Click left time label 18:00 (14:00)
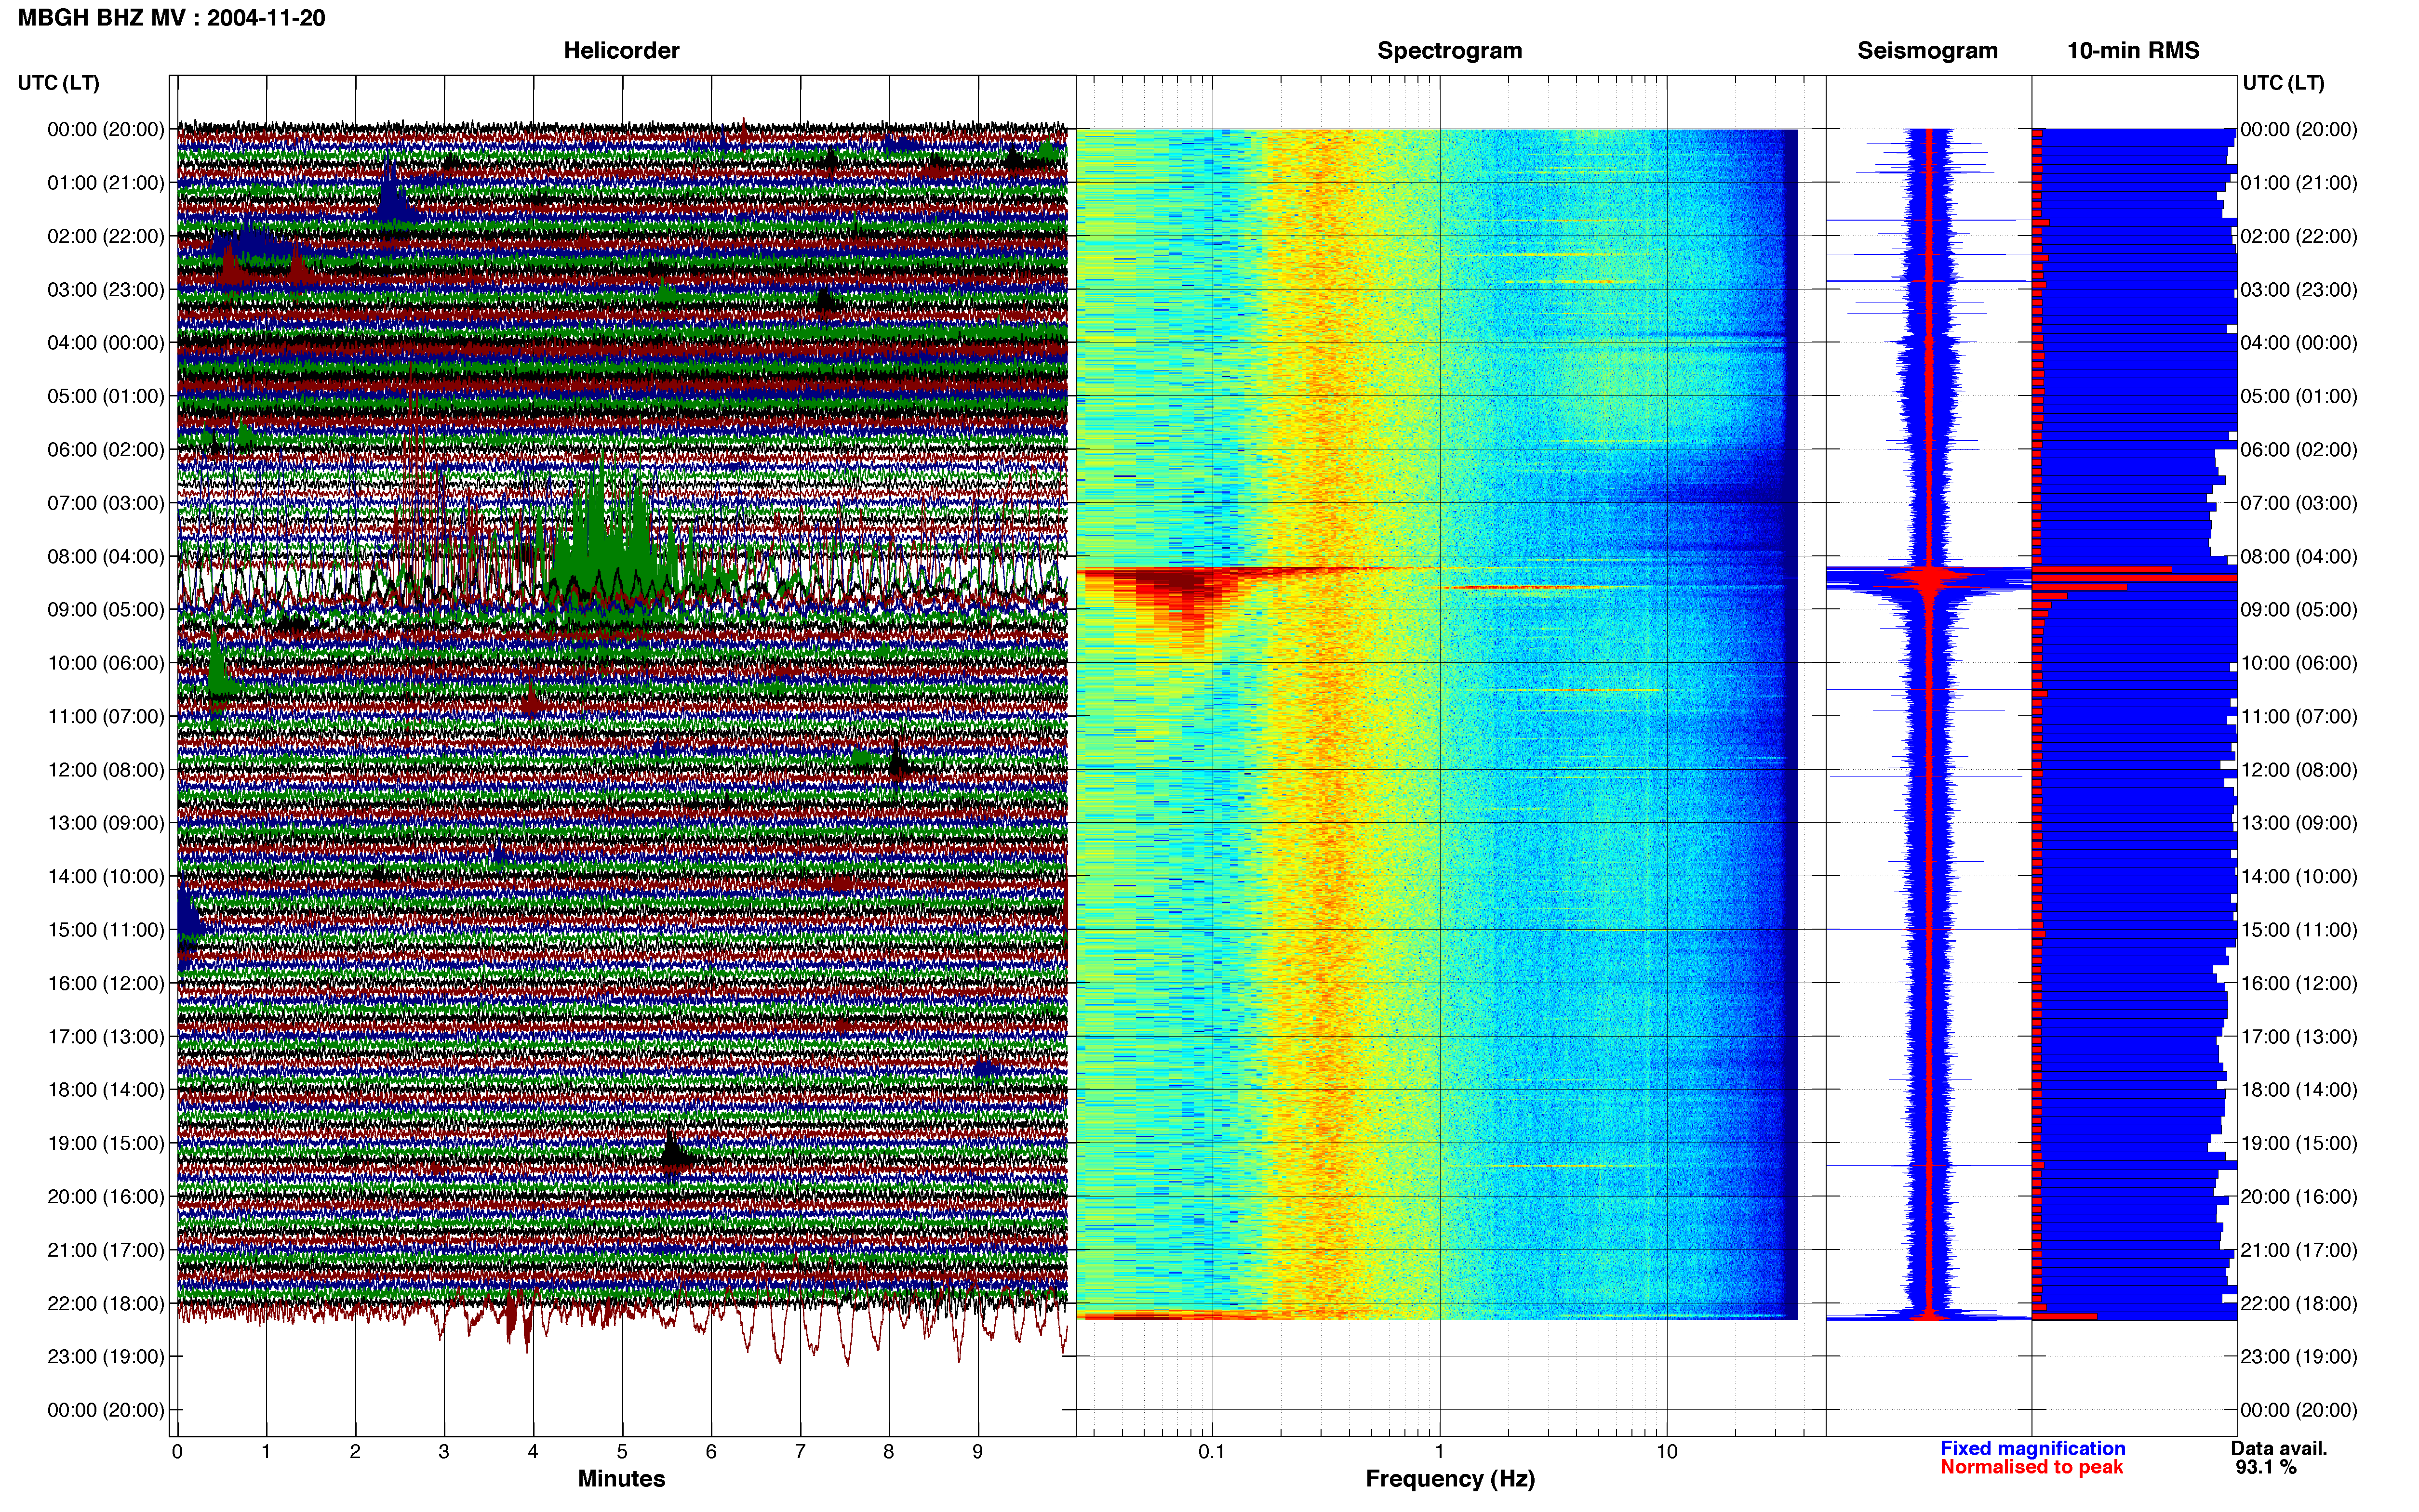The height and width of the screenshot is (1512, 2419). click(x=106, y=1090)
